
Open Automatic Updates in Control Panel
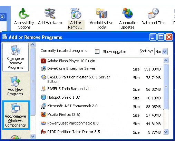(127, 18)
